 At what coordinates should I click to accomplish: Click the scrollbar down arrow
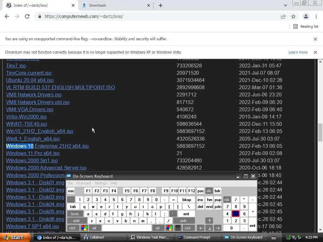click(320, 230)
